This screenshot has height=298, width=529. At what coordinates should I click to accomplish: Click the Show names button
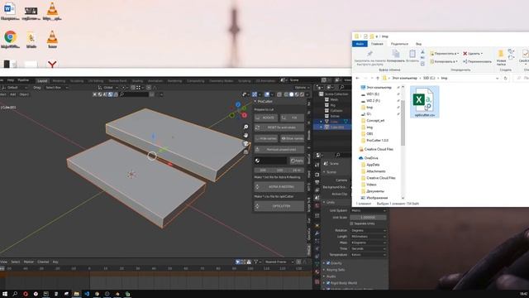(292, 138)
